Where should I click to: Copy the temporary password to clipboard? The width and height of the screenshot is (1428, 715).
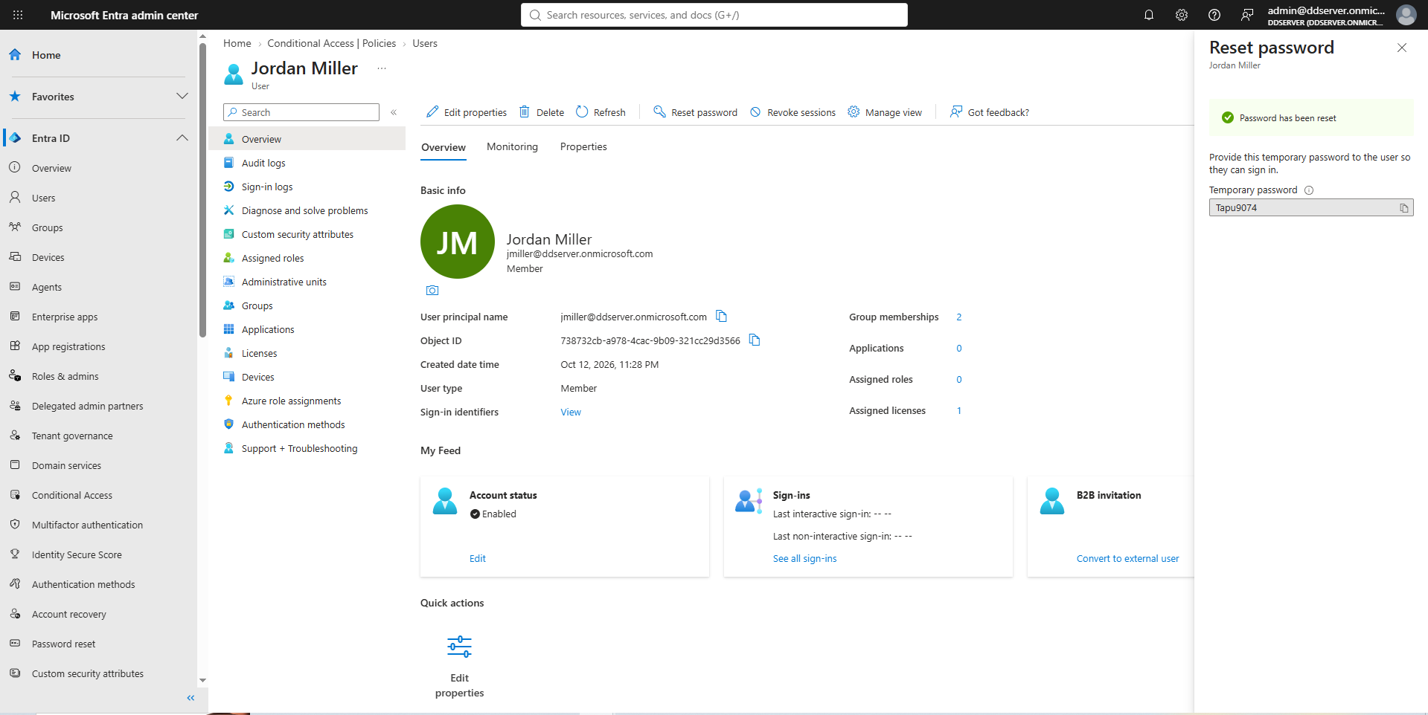click(x=1403, y=208)
